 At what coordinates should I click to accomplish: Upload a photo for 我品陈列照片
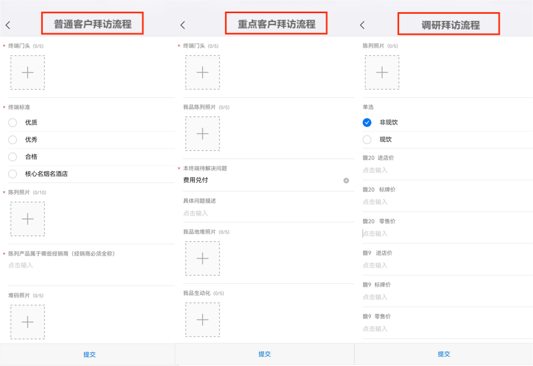click(203, 133)
